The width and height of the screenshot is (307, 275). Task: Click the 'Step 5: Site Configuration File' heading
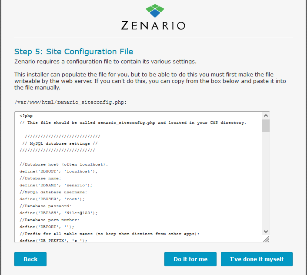73,52
